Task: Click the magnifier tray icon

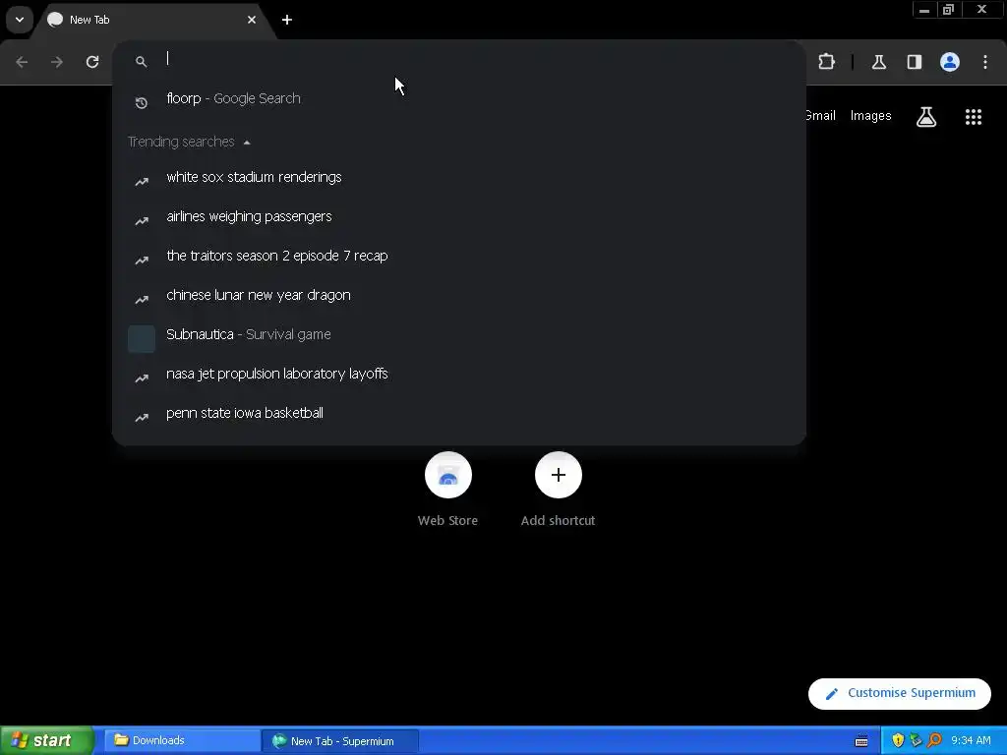Action: [x=934, y=740]
